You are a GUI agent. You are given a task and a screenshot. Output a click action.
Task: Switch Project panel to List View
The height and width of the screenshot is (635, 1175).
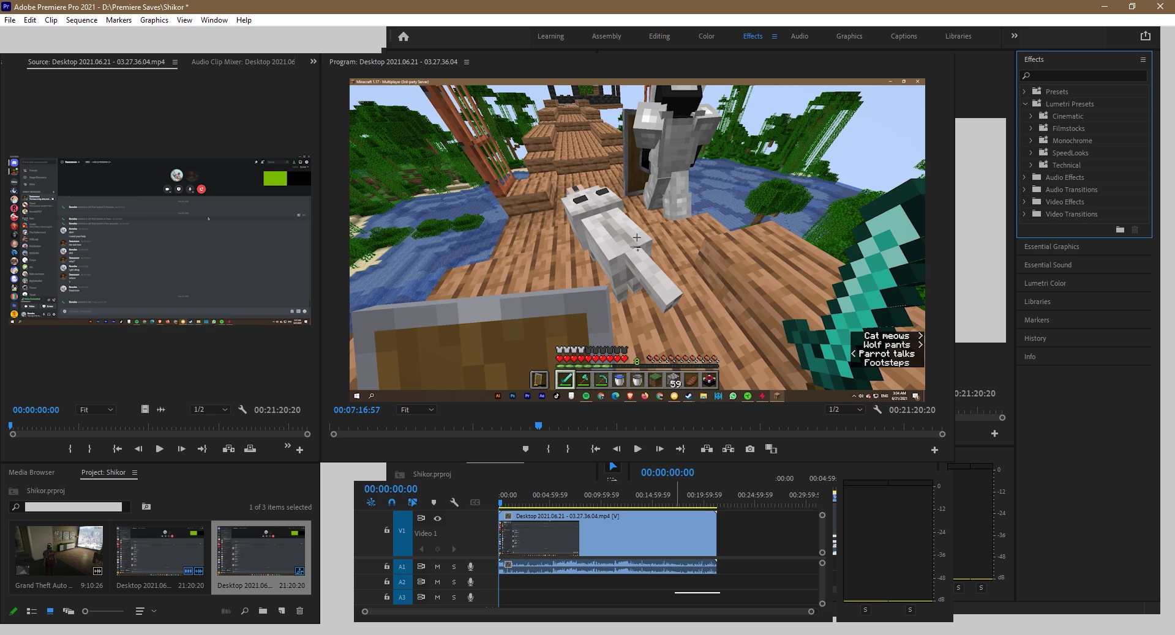pos(32,611)
